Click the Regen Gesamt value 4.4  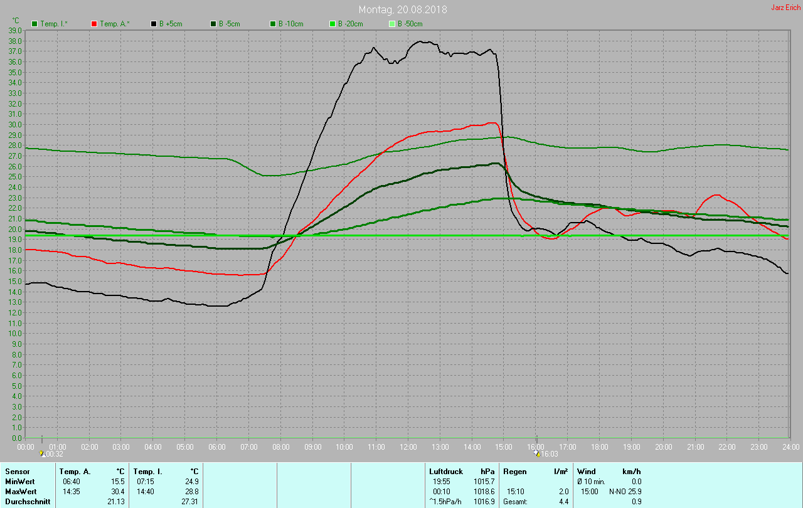coord(563,502)
